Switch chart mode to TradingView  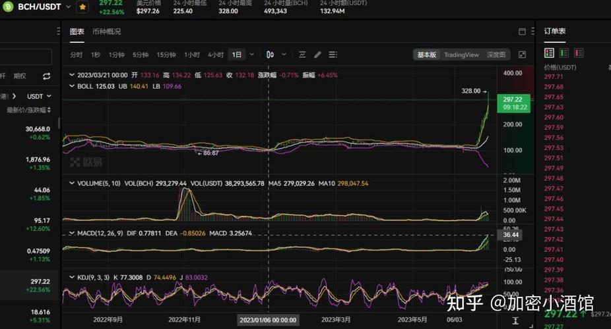(461, 55)
